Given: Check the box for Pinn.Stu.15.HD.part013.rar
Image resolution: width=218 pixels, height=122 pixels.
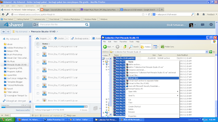Looking at the screenshot, I should point(38,93).
